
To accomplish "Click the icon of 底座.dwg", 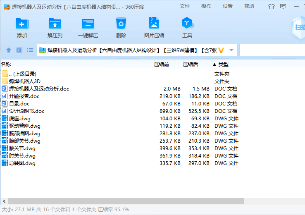I will tap(5, 119).
